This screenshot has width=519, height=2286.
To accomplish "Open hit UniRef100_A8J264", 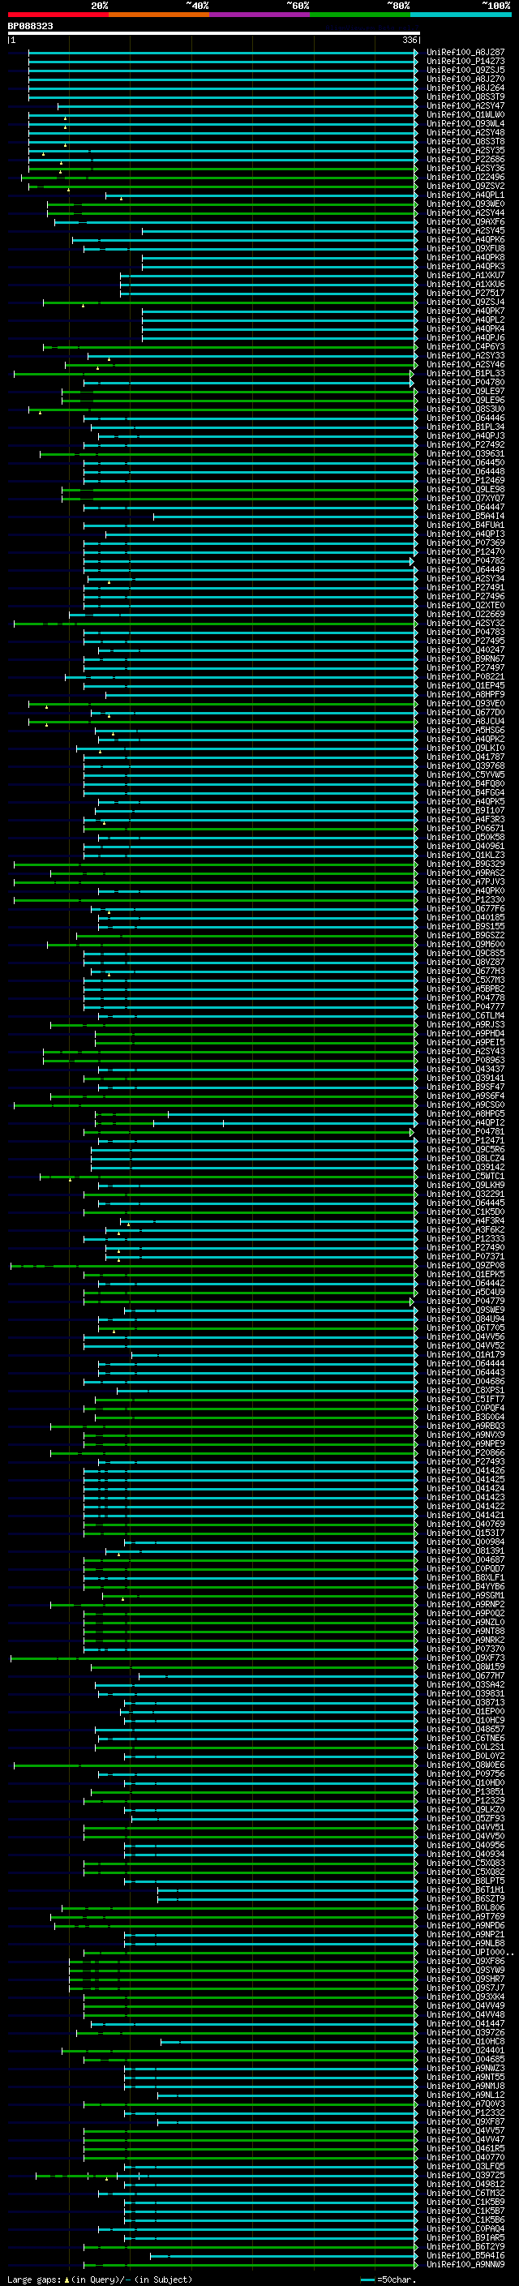I will click(465, 88).
